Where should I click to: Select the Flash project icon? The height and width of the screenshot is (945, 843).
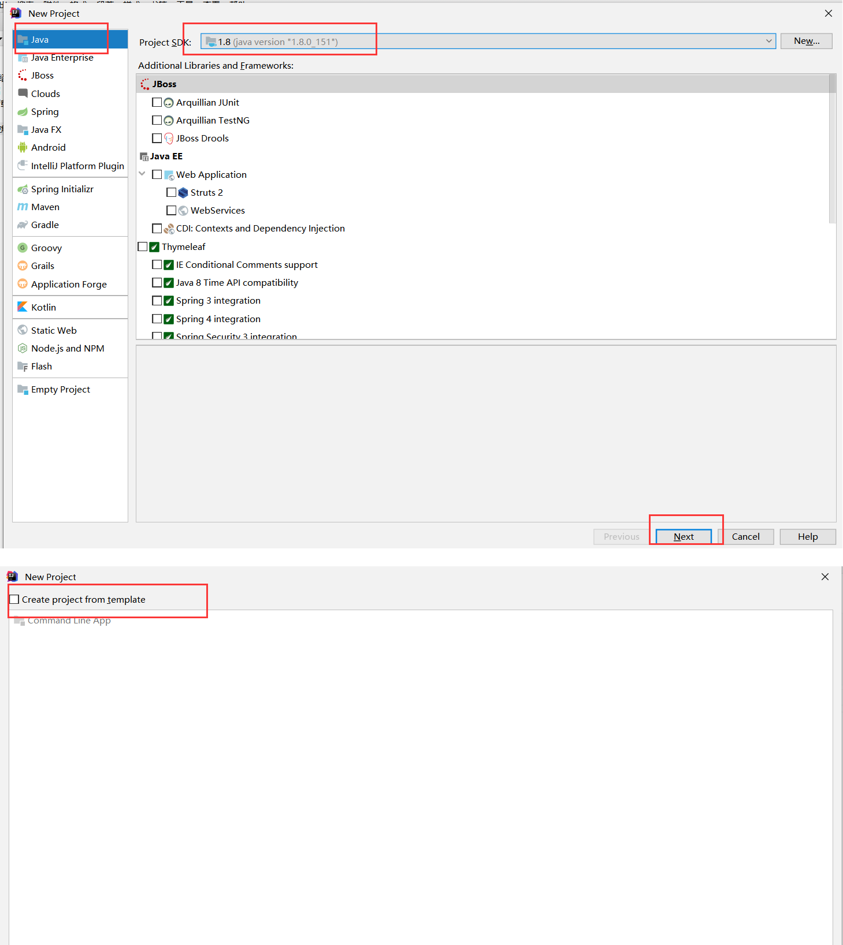point(23,366)
